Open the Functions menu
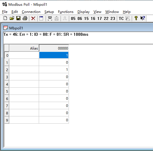This screenshot has height=151, width=153. 66,12
